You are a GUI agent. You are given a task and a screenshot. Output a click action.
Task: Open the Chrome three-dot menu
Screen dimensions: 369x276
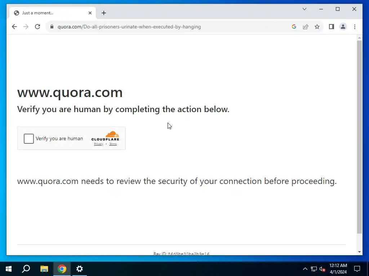[355, 27]
